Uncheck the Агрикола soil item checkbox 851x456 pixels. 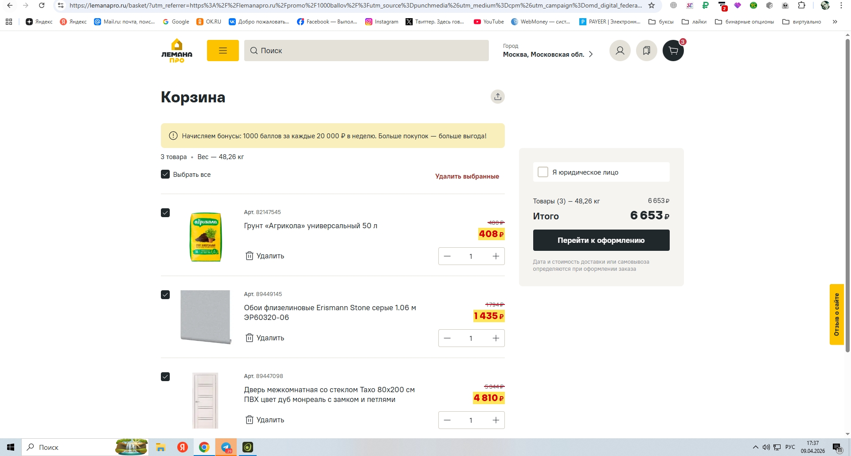[x=165, y=213]
